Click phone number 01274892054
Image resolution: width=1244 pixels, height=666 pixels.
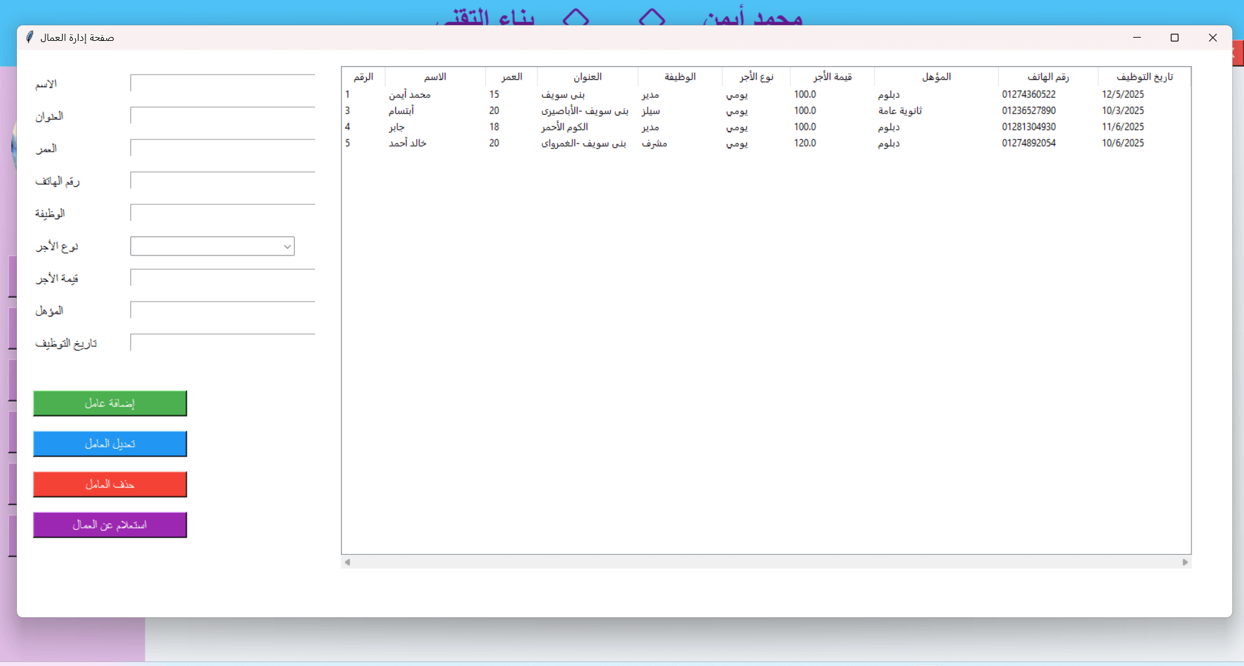(1029, 143)
